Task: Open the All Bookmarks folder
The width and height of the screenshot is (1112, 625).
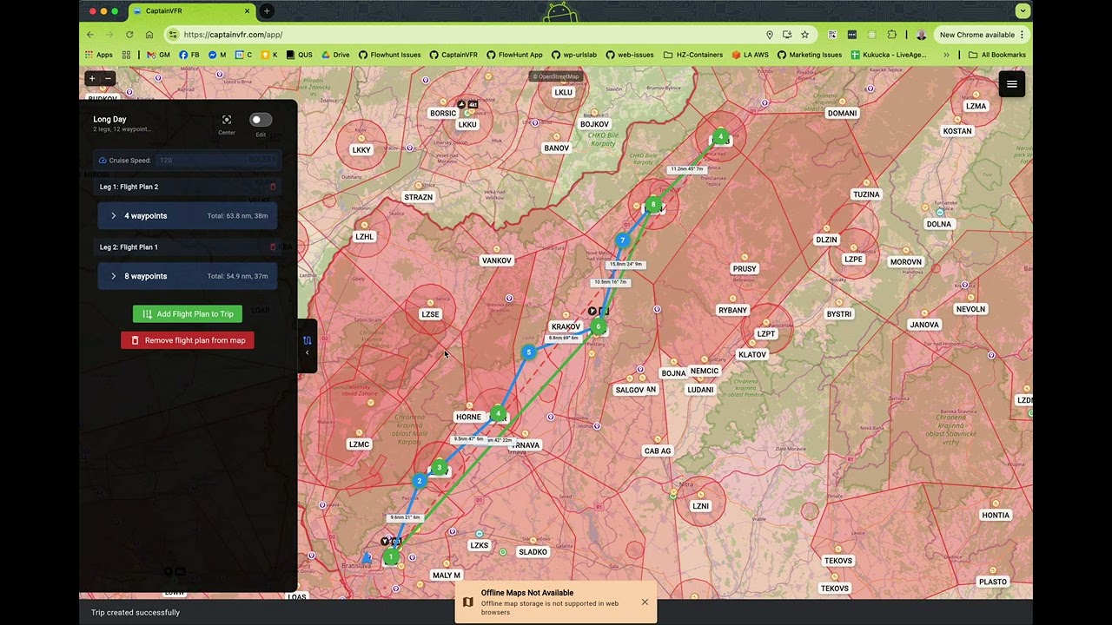Action: [x=997, y=55]
